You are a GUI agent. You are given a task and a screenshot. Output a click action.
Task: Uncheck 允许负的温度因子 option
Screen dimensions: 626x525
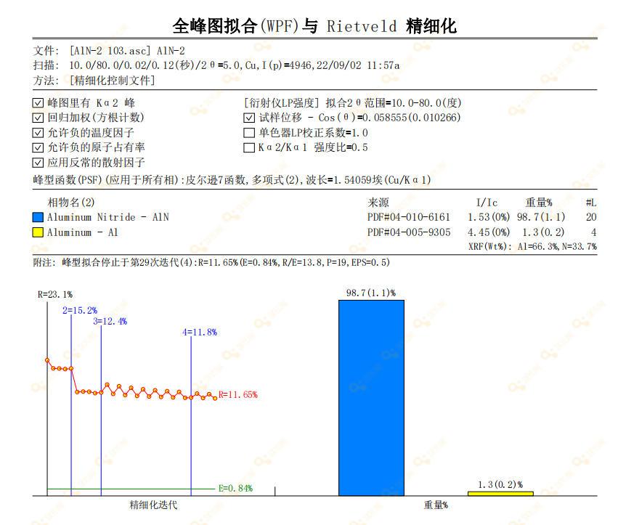coord(38,133)
